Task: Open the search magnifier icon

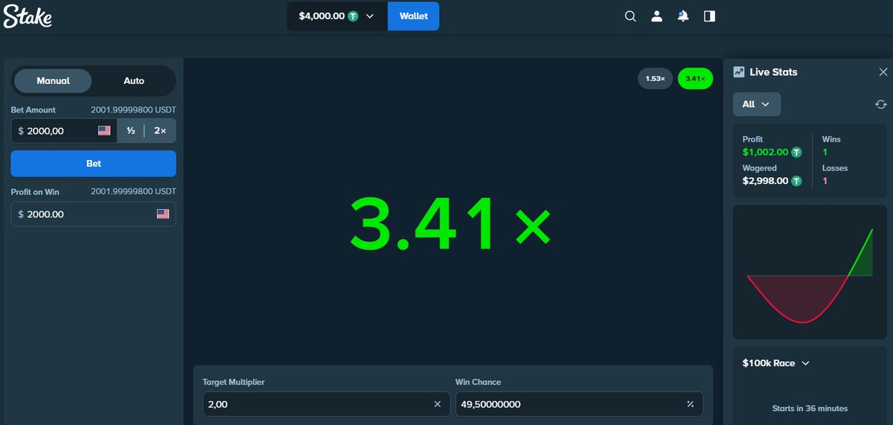Action: pos(630,16)
